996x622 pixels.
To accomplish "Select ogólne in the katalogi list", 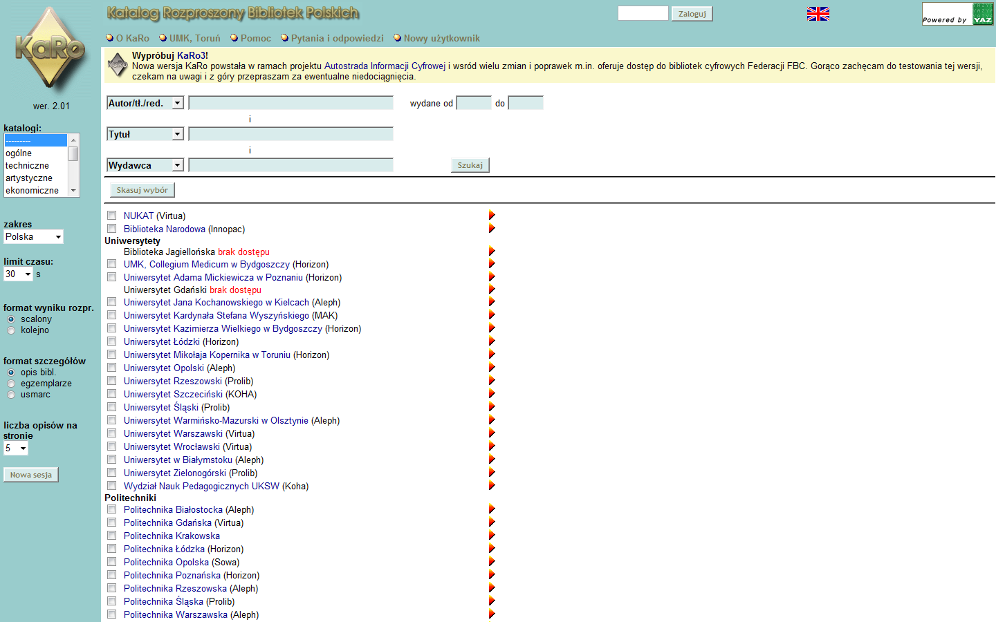I will tap(35, 153).
